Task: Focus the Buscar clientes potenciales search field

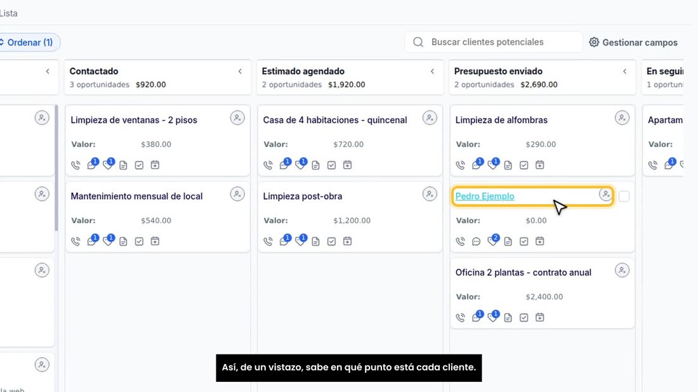Action: 493,42
